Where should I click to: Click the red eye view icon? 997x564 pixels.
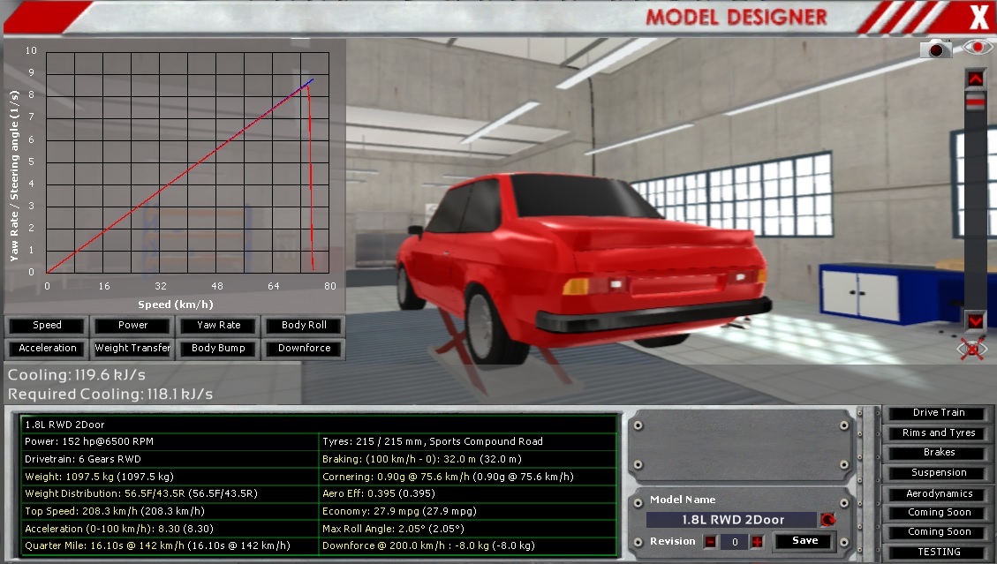(x=978, y=48)
